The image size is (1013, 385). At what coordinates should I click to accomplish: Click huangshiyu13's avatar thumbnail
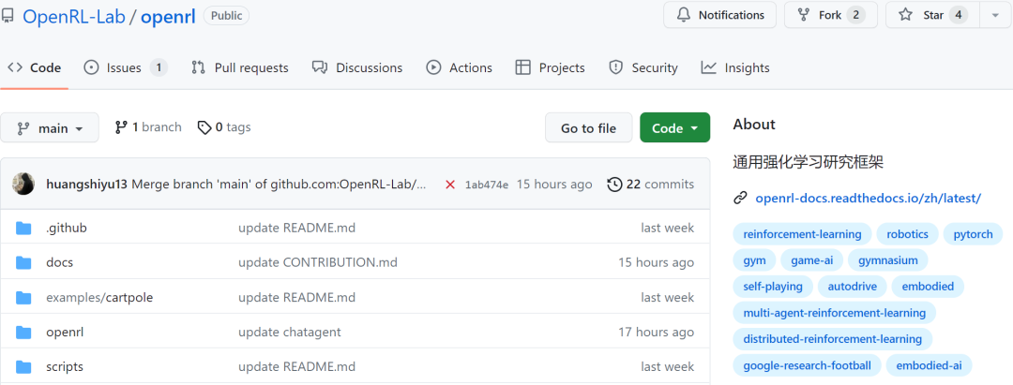coord(23,184)
